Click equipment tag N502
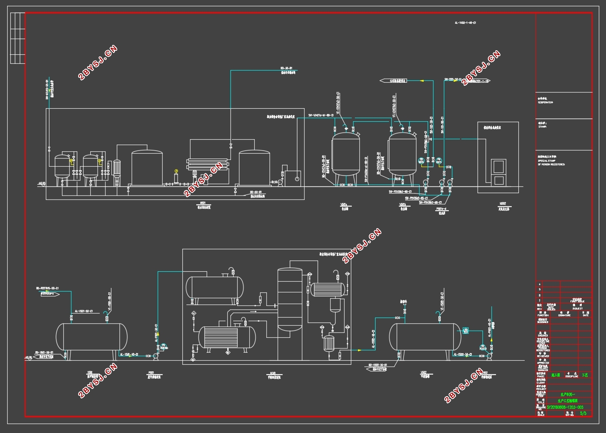Viewport: 606px width, 433px height. 503,203
